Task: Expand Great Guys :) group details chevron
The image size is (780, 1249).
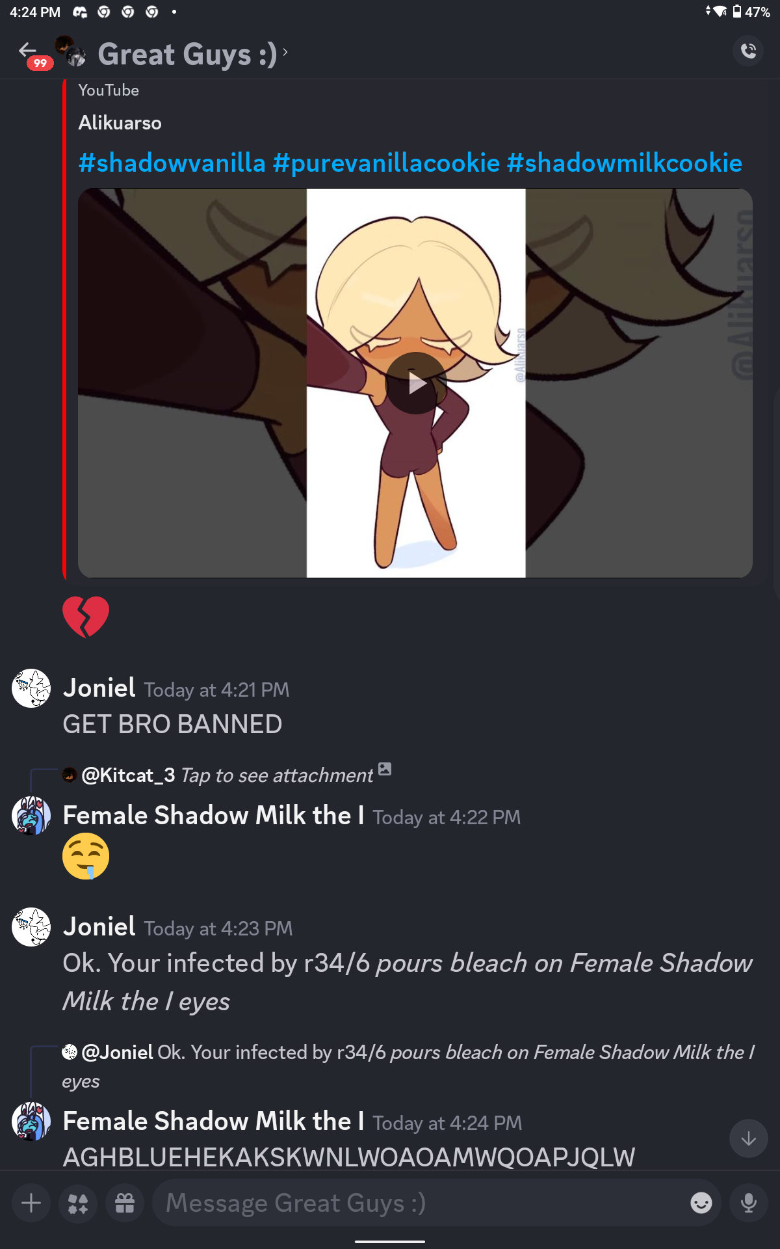Action: tap(285, 52)
